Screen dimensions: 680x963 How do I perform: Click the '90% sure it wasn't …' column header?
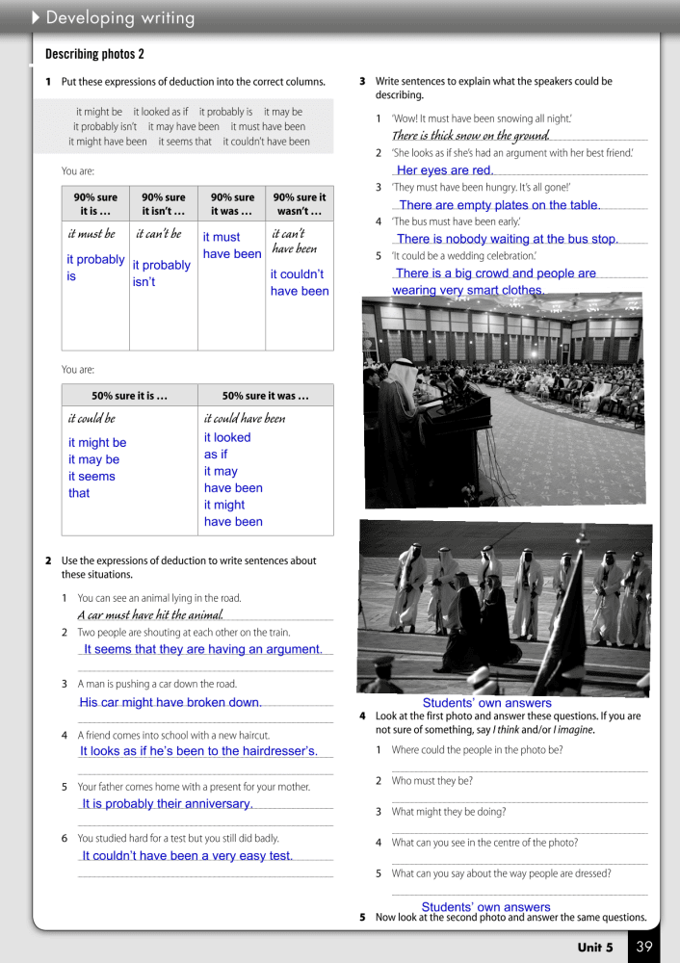[x=300, y=204]
